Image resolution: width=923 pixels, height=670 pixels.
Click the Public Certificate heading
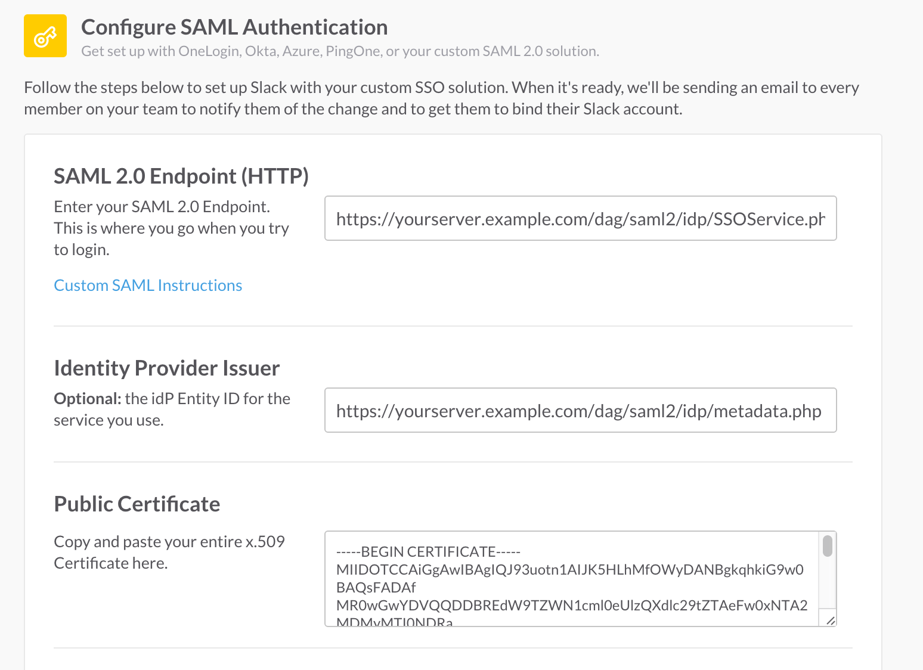coord(137,504)
